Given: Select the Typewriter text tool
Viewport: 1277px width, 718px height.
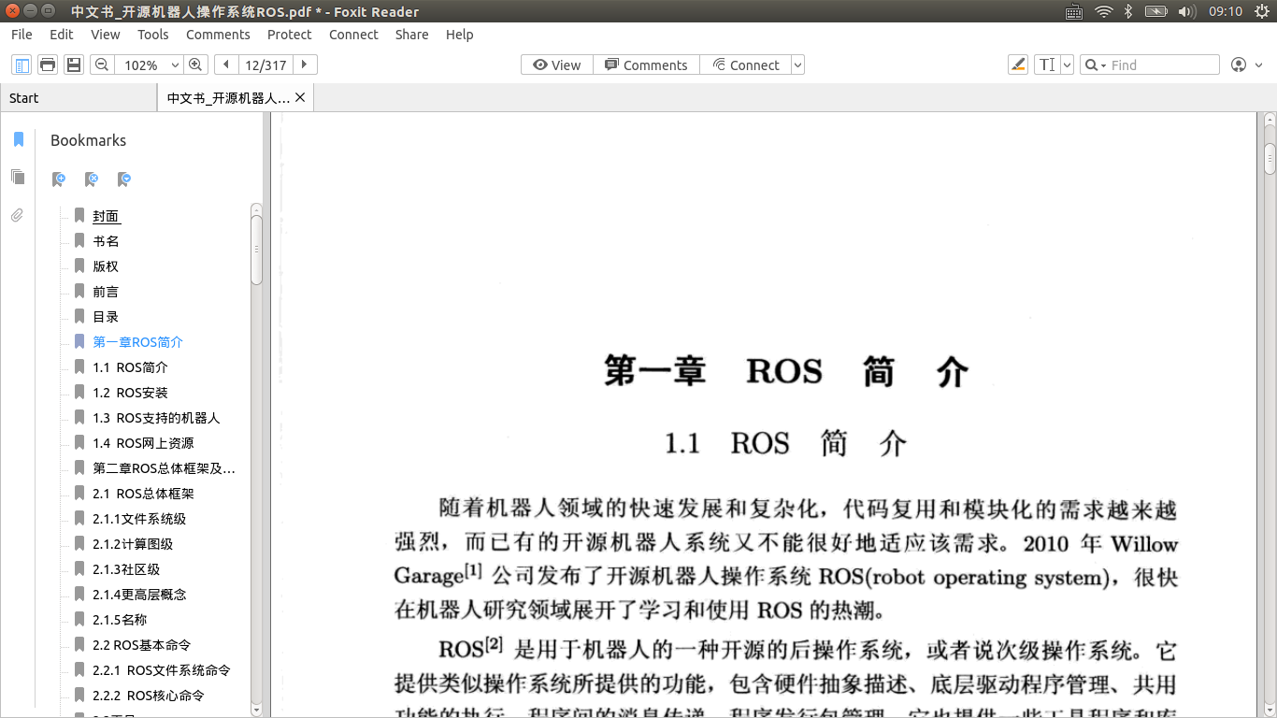Looking at the screenshot, I should point(1047,65).
